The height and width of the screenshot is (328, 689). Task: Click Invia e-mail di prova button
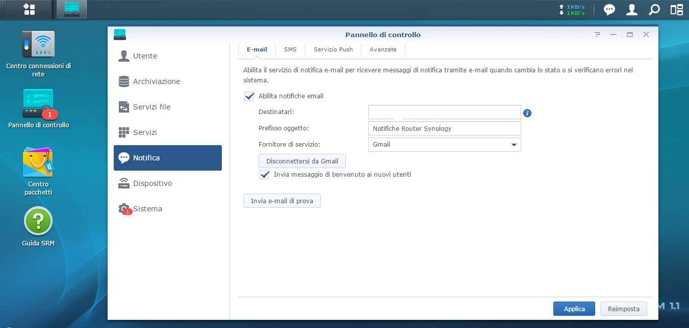pos(282,201)
